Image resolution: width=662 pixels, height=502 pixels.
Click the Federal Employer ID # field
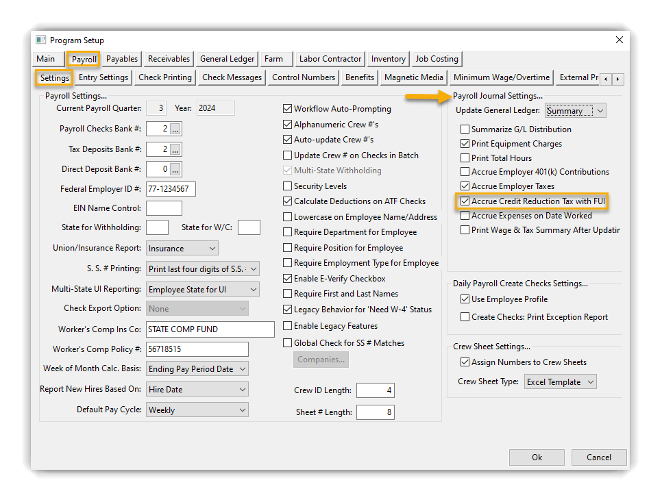[x=171, y=189]
